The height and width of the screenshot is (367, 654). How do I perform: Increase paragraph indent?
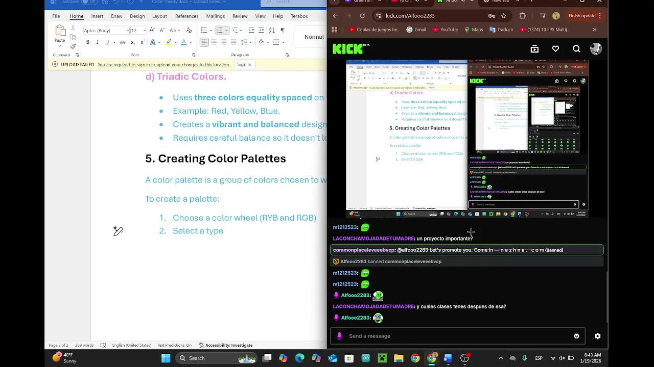coord(261,30)
